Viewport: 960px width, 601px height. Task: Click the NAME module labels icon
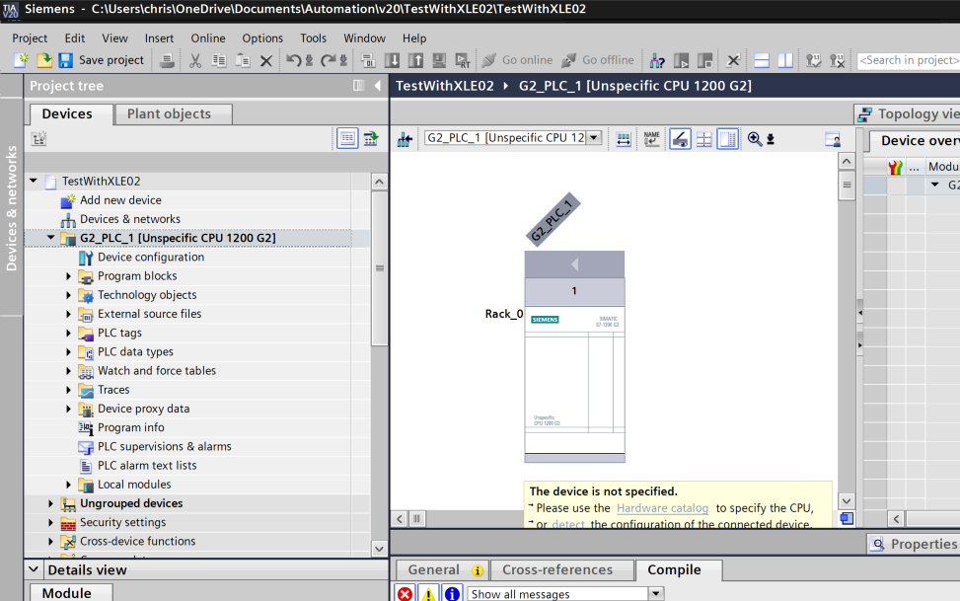click(652, 139)
